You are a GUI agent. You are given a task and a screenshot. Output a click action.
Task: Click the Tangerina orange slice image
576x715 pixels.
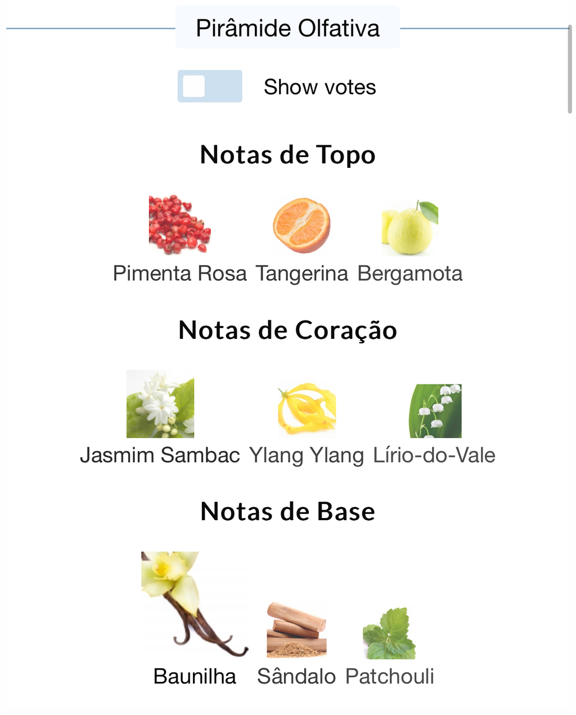pyautogui.click(x=302, y=225)
